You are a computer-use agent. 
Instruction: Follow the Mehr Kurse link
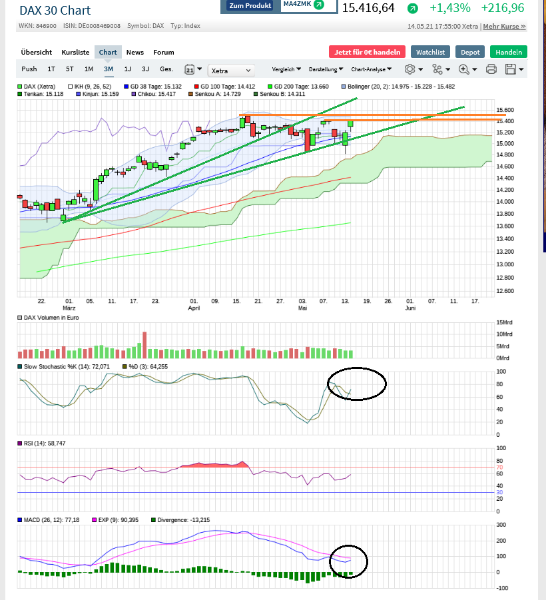pyautogui.click(x=504, y=27)
